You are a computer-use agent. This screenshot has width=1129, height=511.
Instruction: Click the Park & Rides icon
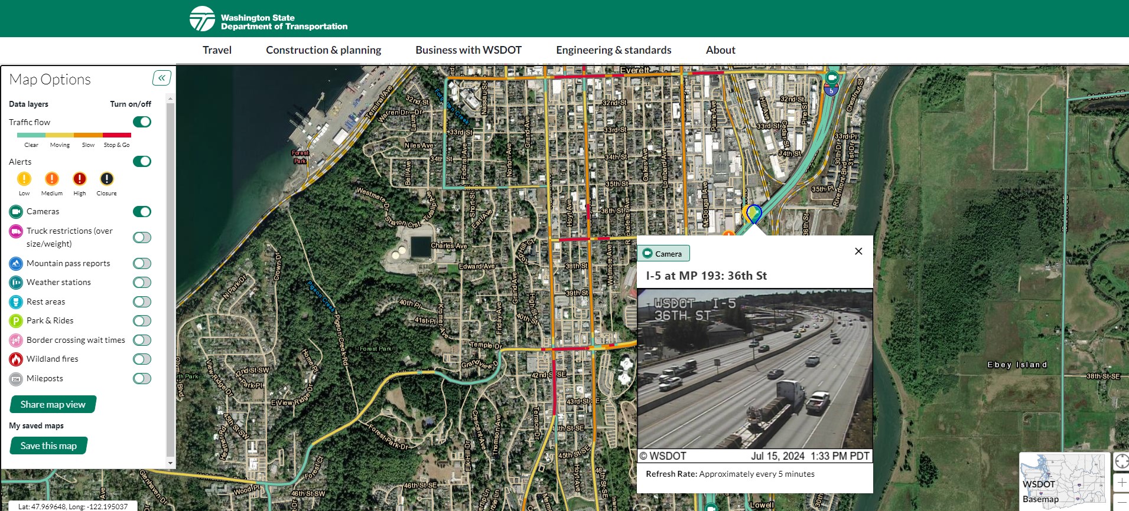(x=16, y=321)
